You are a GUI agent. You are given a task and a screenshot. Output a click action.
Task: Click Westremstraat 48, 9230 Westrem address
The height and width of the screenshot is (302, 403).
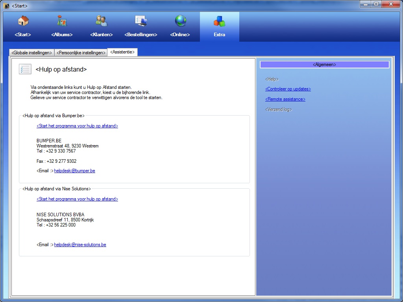[68, 146]
